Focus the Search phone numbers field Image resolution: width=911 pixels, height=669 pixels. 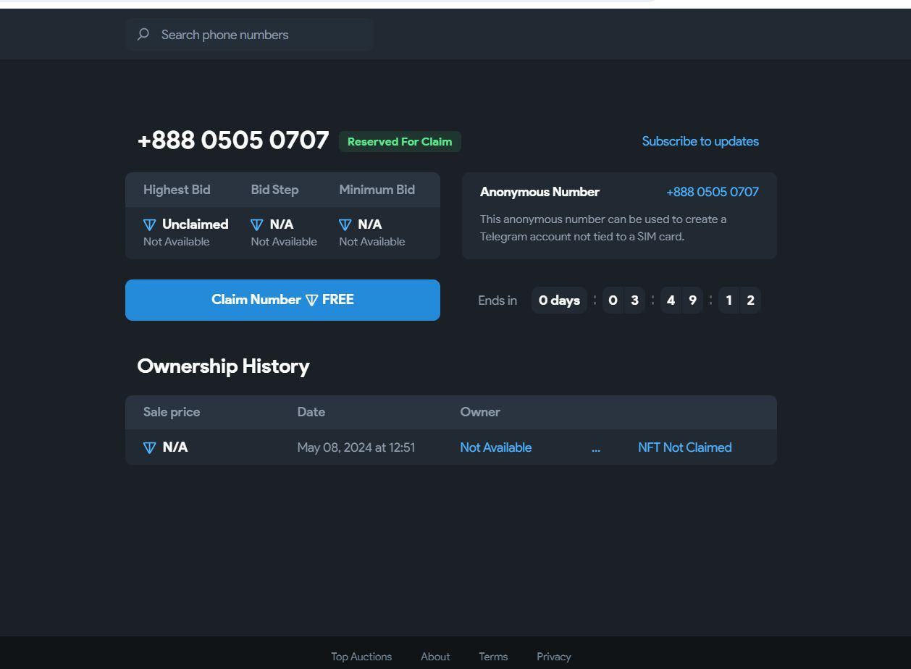pos(249,34)
